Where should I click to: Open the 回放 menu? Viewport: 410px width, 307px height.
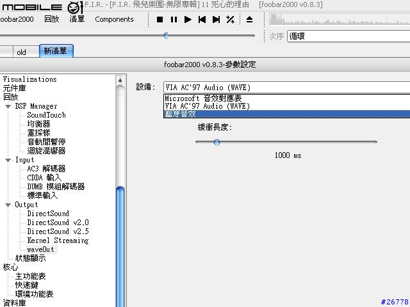pos(51,19)
